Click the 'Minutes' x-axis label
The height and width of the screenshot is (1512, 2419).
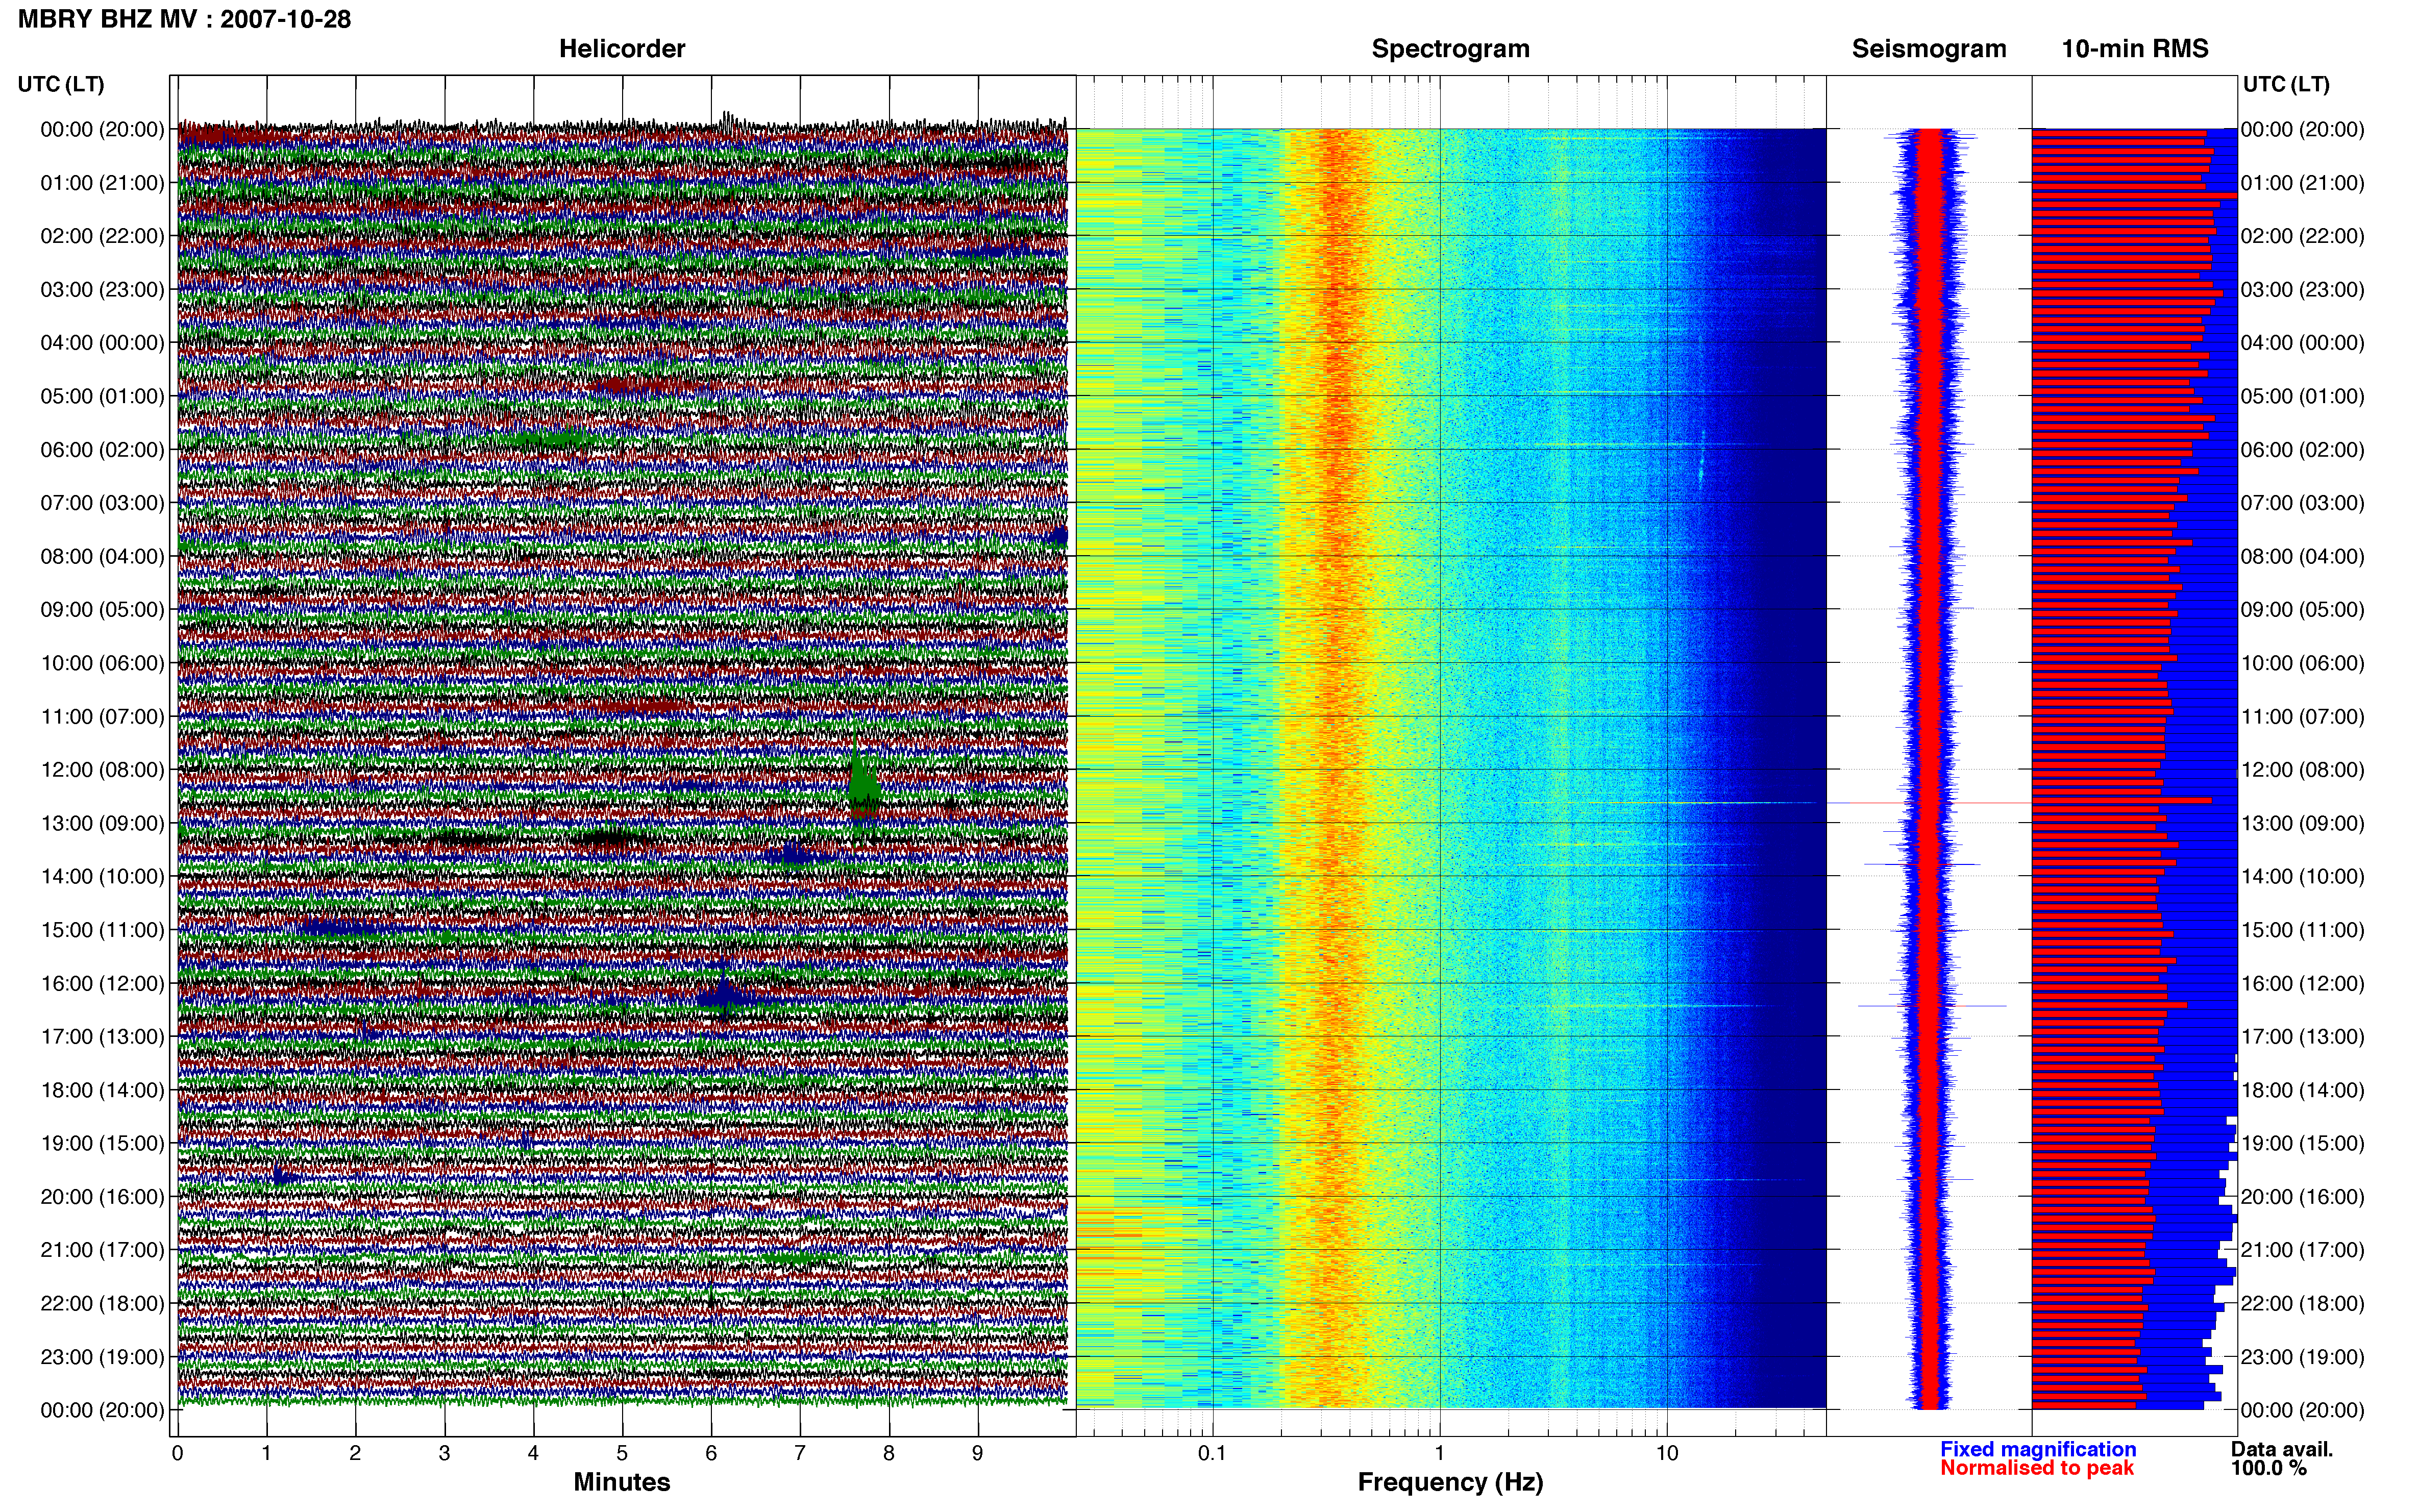pyautogui.click(x=621, y=1482)
